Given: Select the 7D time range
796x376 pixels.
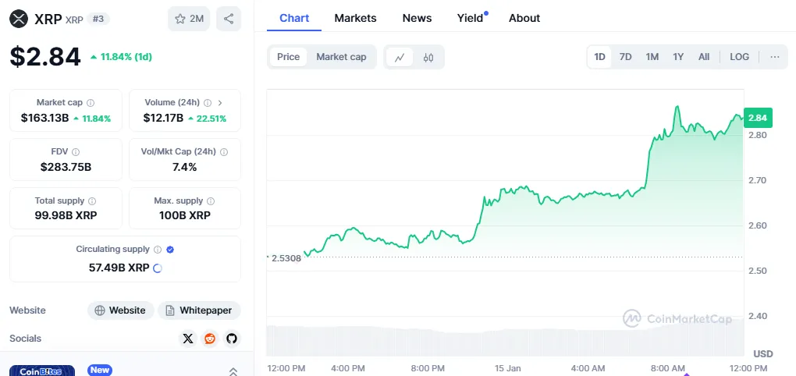Looking at the screenshot, I should (x=625, y=57).
